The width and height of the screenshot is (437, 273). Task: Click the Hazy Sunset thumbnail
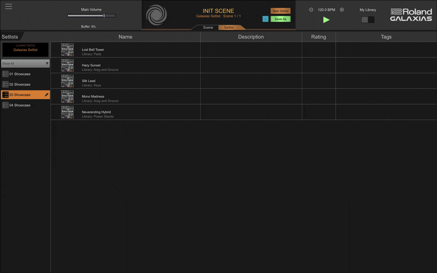(x=67, y=66)
